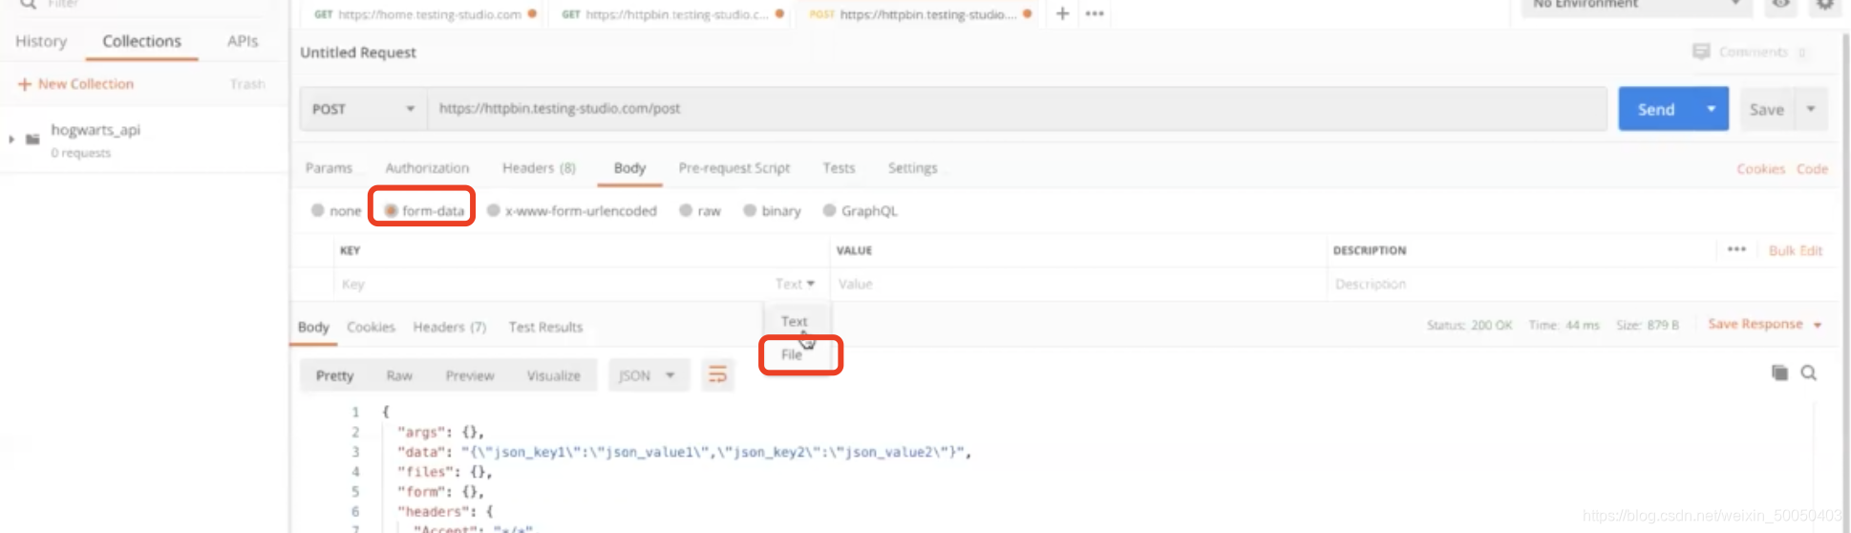Viewport: 1851px width, 533px height.
Task: Click the Key input cell
Action: pos(554,284)
